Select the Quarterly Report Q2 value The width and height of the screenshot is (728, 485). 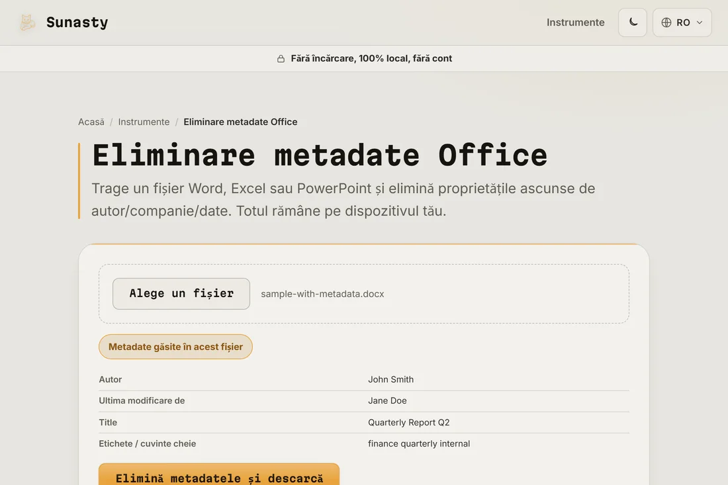408,422
